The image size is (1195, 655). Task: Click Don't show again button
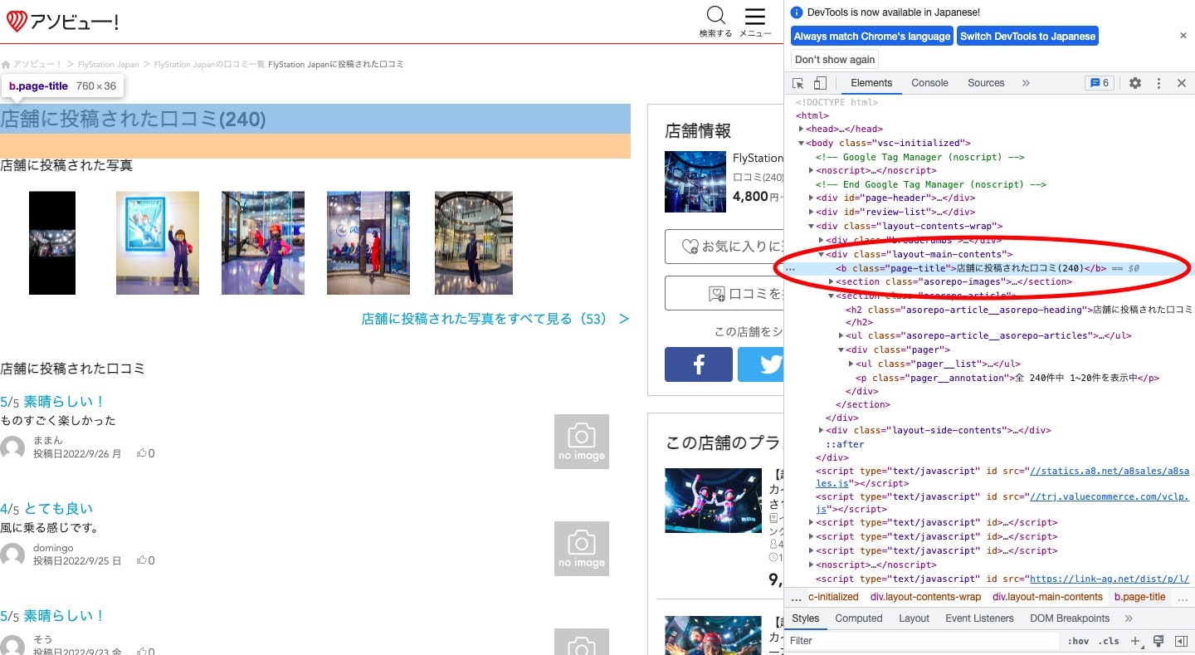(834, 60)
